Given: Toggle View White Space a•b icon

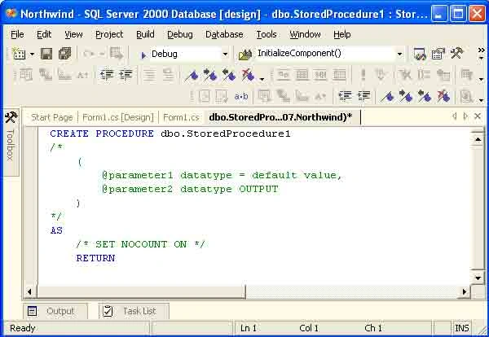Looking at the screenshot, I should [241, 97].
